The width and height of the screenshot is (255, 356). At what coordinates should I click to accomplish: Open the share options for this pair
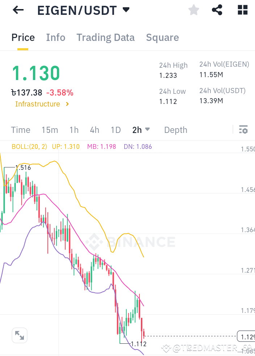217,10
